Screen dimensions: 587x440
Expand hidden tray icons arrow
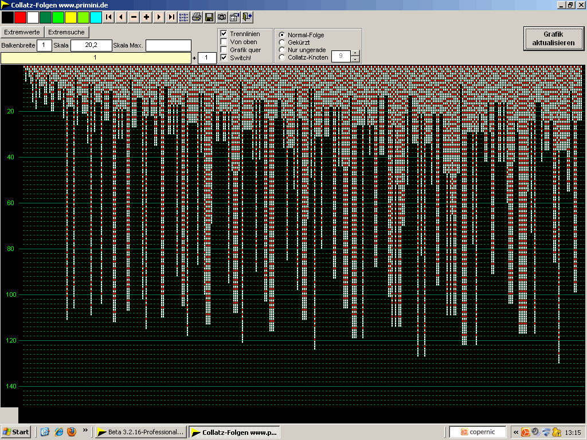[x=515, y=432]
